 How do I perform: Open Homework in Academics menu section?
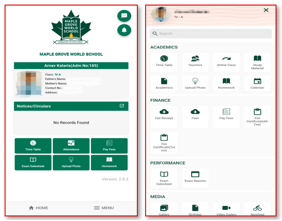point(226,83)
